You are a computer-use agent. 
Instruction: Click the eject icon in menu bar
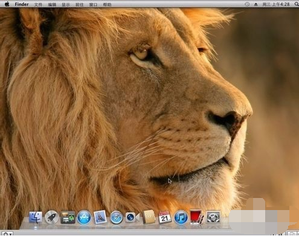point(256,4)
